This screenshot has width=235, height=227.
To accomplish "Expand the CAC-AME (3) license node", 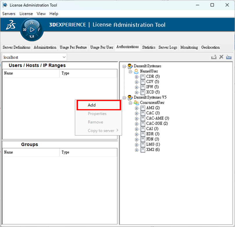I will click(137, 119).
